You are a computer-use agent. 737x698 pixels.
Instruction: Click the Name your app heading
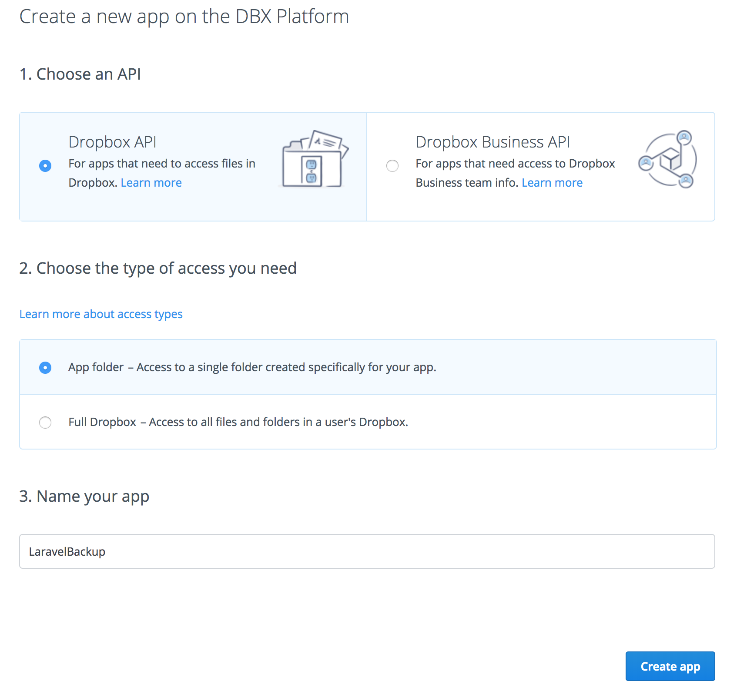point(84,496)
